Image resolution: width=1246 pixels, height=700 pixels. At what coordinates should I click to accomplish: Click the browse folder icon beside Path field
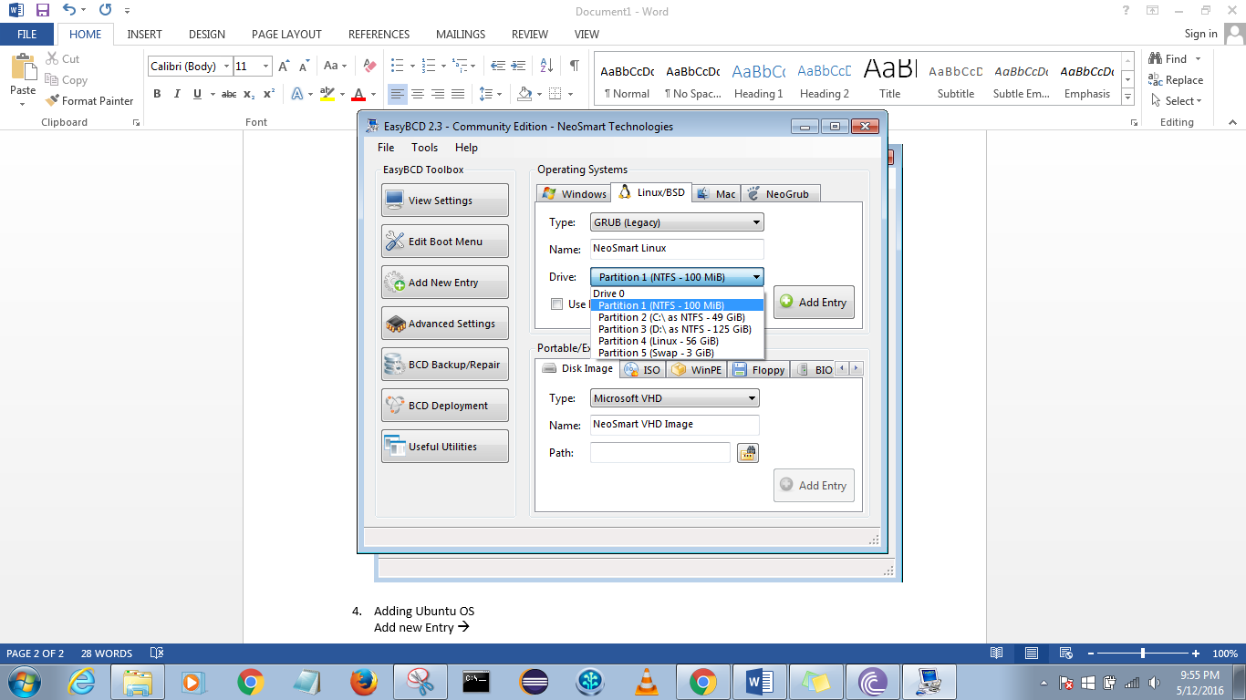click(748, 452)
